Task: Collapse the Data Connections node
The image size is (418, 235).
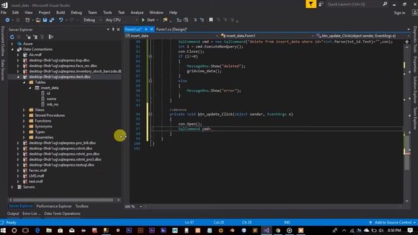Action: pyautogui.click(x=12, y=50)
